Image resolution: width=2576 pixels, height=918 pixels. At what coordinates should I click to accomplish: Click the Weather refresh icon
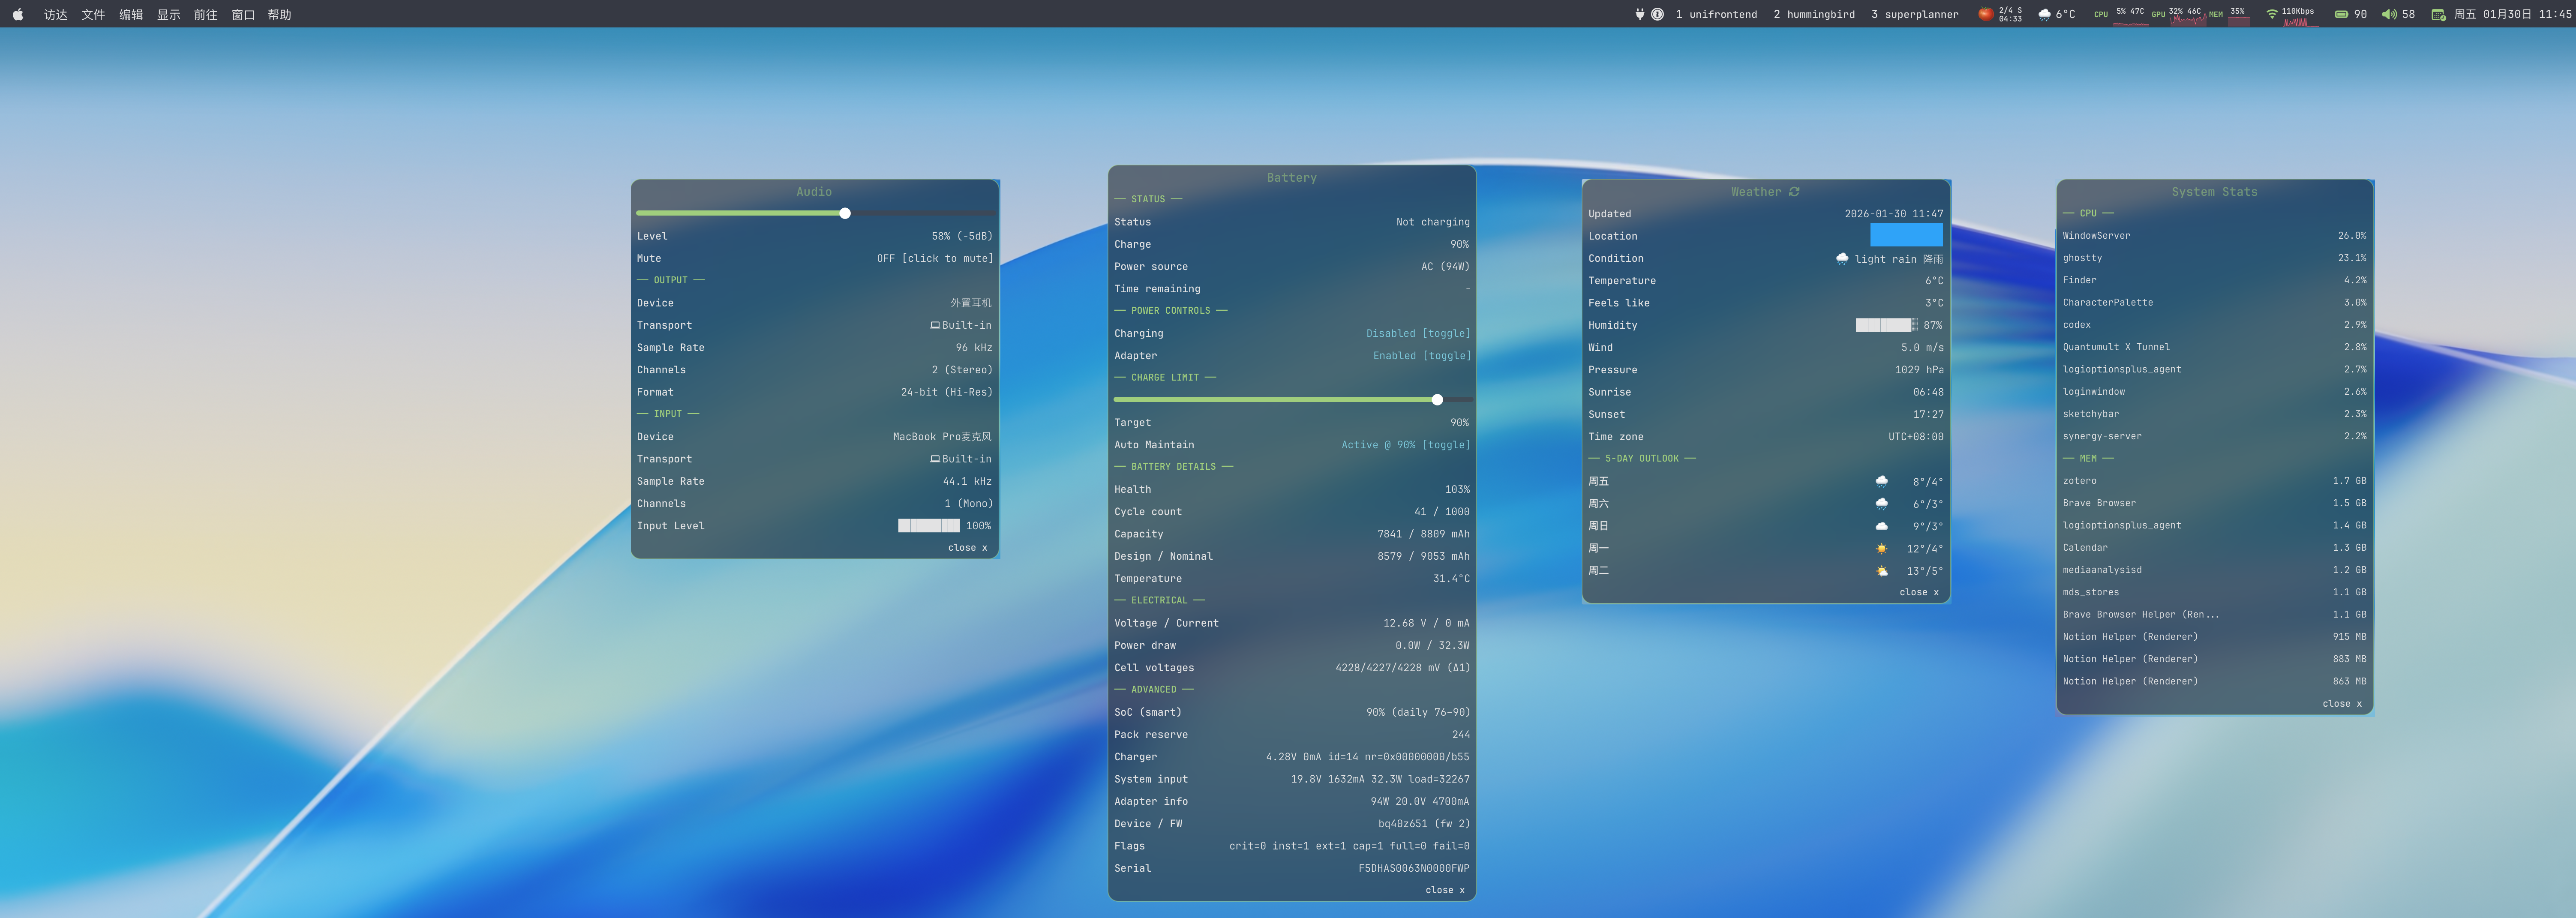(x=1794, y=192)
